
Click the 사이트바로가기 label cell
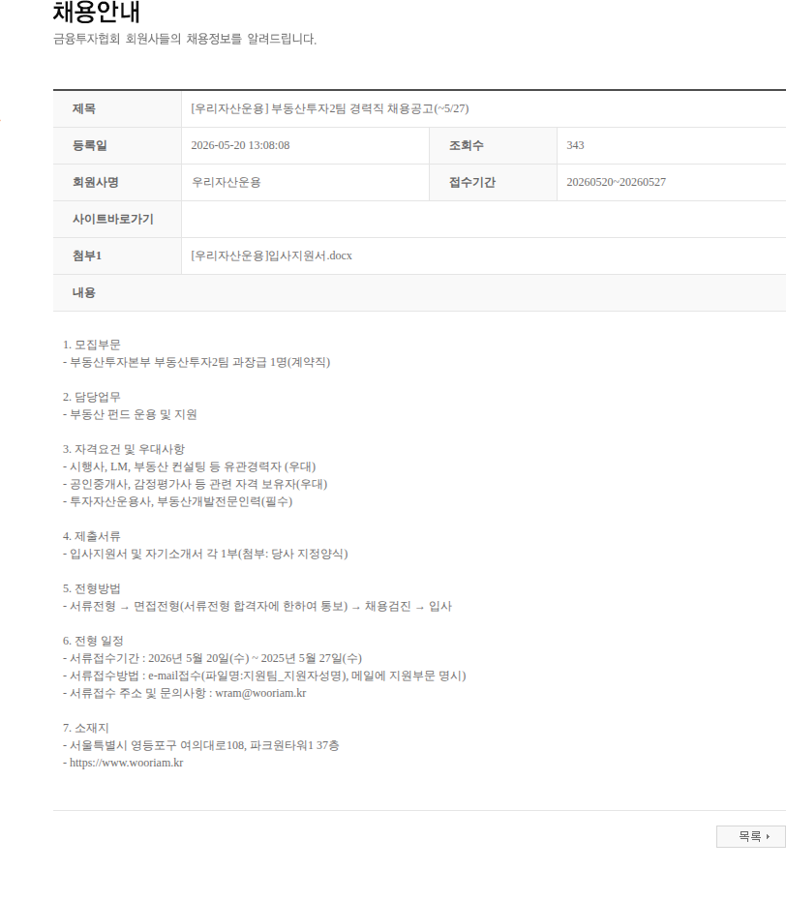[x=117, y=219]
